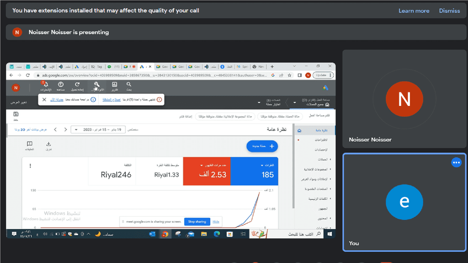Dismiss the extensions warning banner
Screen dimensions: 468x263
449,11
